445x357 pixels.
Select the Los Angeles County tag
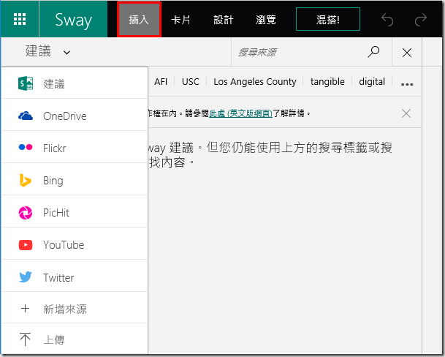(x=255, y=82)
